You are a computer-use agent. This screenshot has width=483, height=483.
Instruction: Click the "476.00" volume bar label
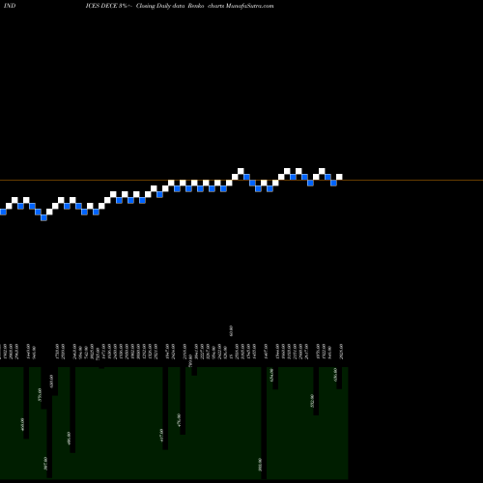tap(179, 420)
